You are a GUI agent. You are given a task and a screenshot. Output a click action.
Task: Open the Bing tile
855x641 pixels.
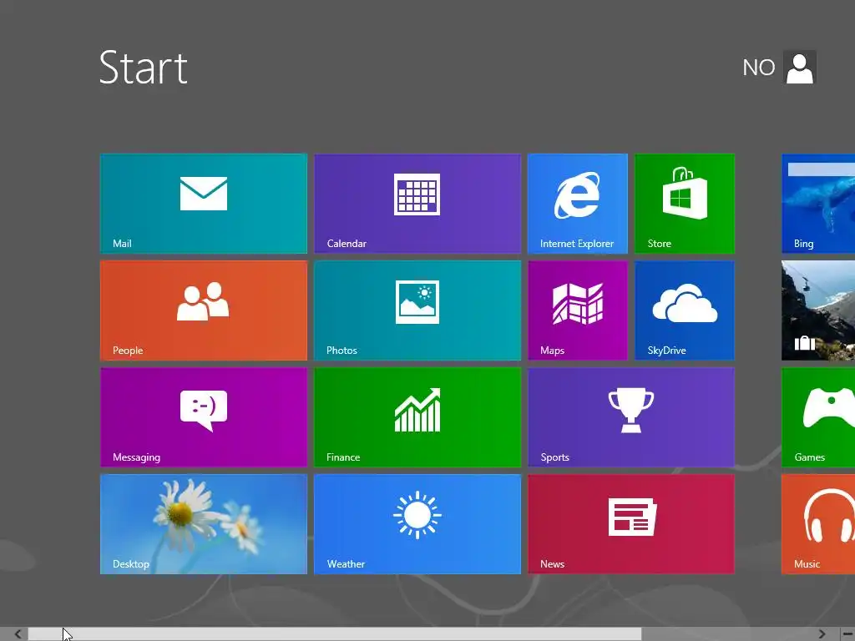tap(818, 204)
